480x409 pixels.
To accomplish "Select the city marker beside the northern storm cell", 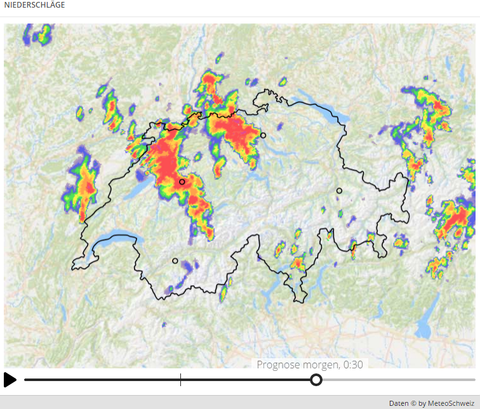I will click(x=263, y=135).
